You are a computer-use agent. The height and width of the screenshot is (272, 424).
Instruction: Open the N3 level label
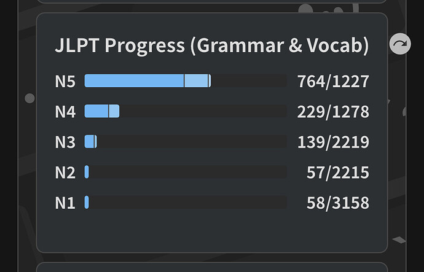click(x=65, y=142)
